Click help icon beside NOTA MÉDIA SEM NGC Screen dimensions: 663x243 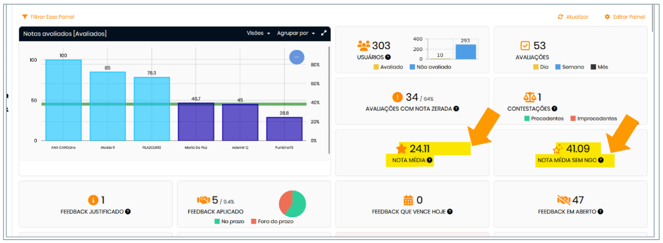600,160
